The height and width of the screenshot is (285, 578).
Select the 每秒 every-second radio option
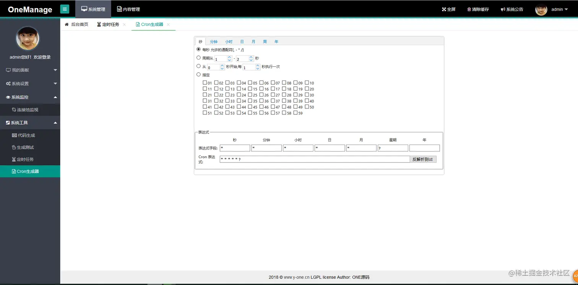(x=198, y=49)
